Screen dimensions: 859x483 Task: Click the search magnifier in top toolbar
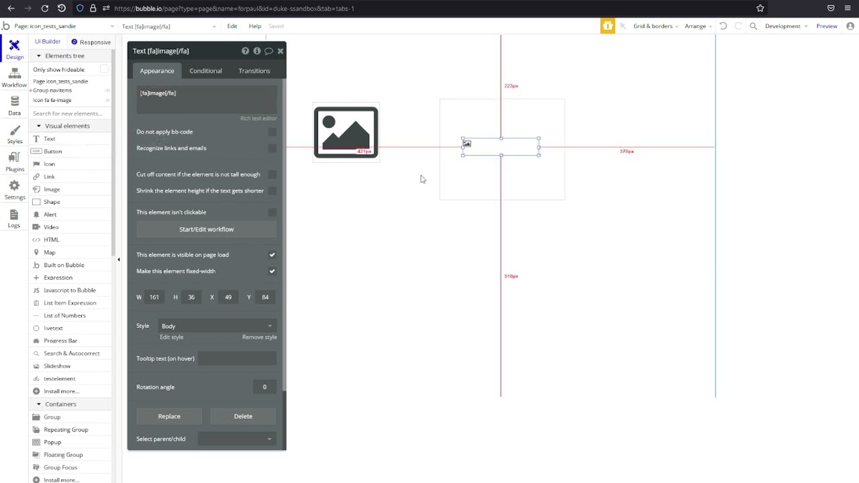(753, 26)
